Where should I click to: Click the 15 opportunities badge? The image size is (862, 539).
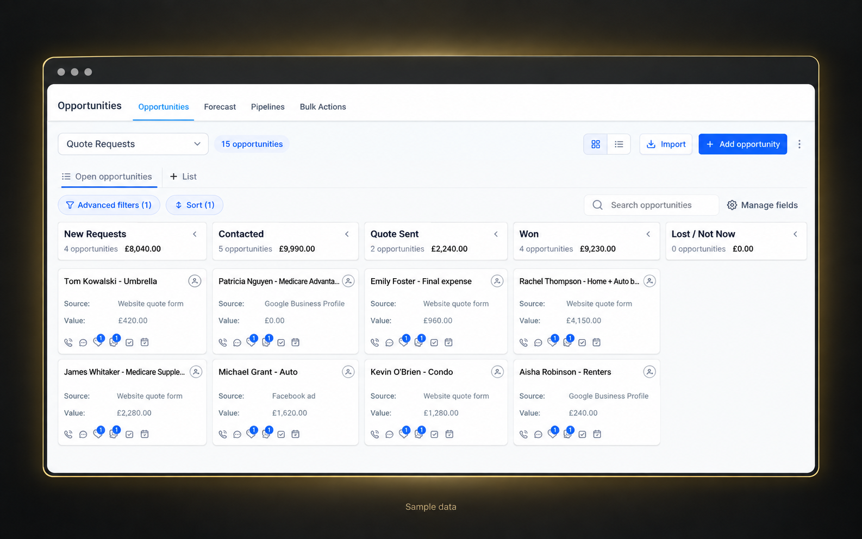coord(252,144)
